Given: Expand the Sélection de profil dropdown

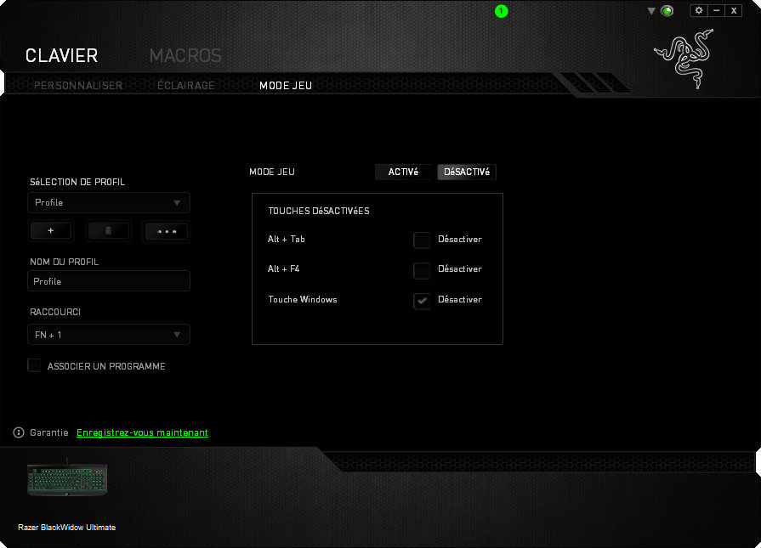Looking at the screenshot, I should 108,202.
